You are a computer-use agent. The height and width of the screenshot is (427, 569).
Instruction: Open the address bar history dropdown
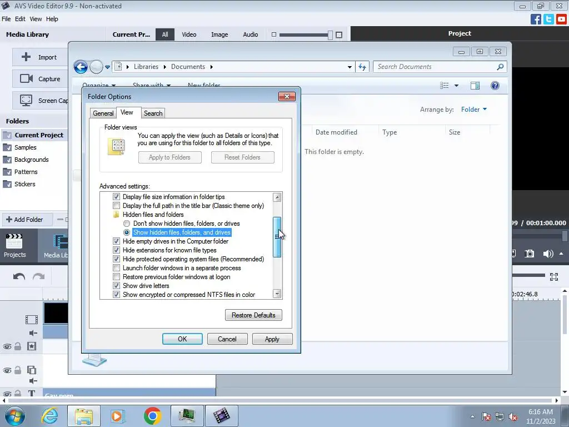coord(350,67)
